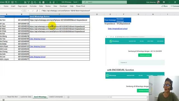
Task: Open the Customize Quick Access Toolbar arrow
Action: pyautogui.click(x=57, y=2)
